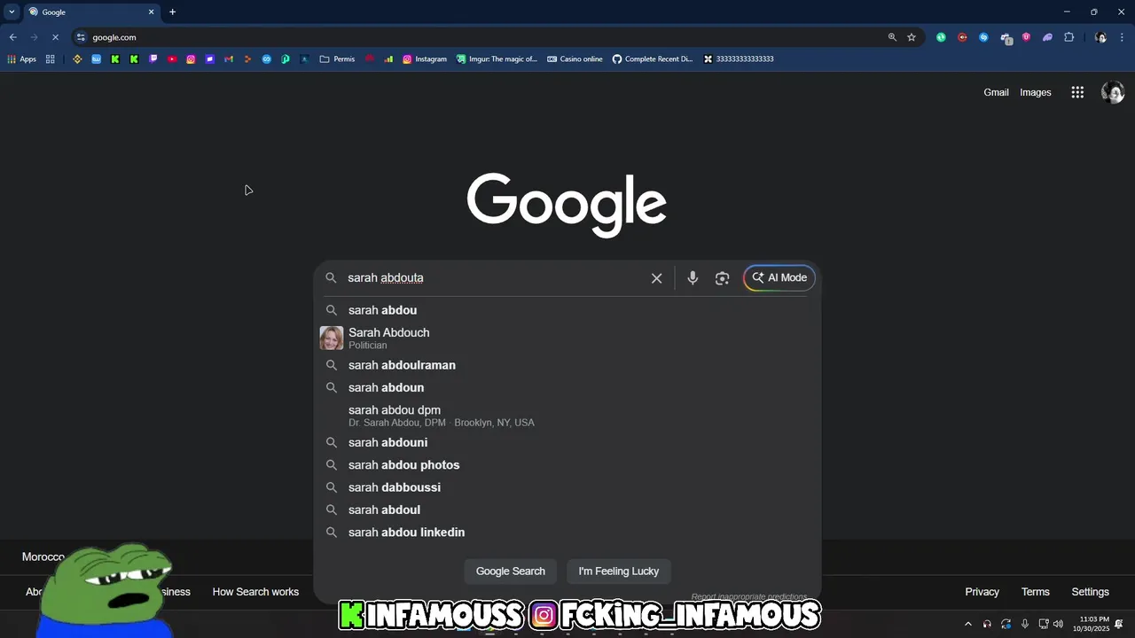The width and height of the screenshot is (1135, 638).
Task: Open the volume control in system tray
Action: coord(1058,624)
